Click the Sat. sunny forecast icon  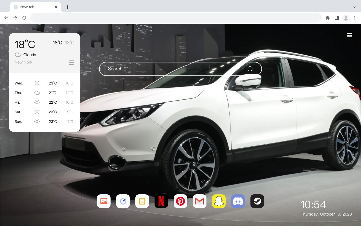click(x=37, y=112)
